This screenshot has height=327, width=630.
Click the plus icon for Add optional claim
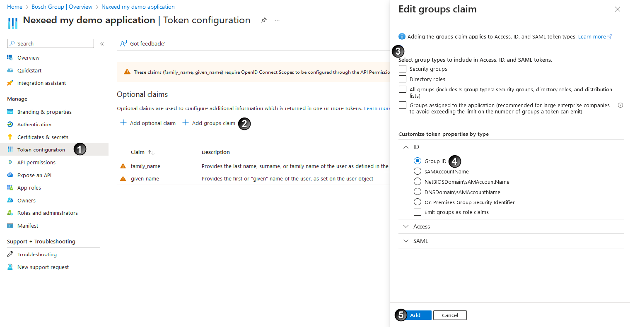pyautogui.click(x=123, y=123)
